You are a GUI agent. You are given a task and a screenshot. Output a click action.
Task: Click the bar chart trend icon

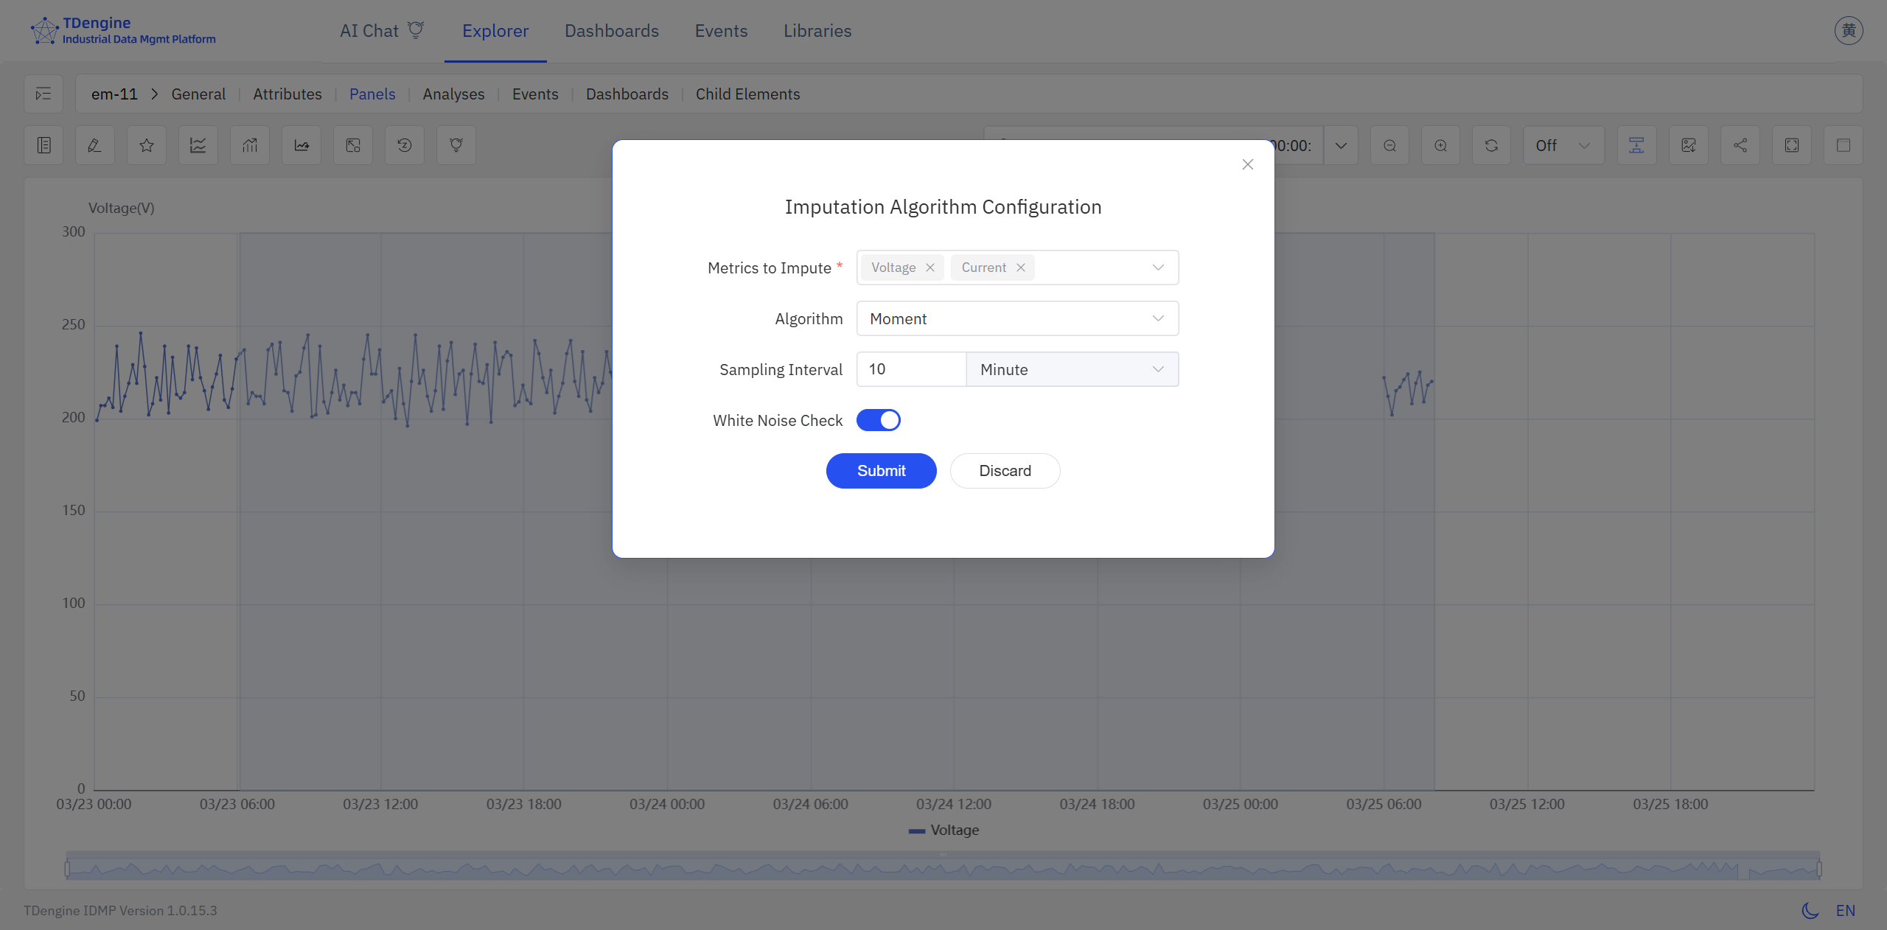[x=249, y=145]
